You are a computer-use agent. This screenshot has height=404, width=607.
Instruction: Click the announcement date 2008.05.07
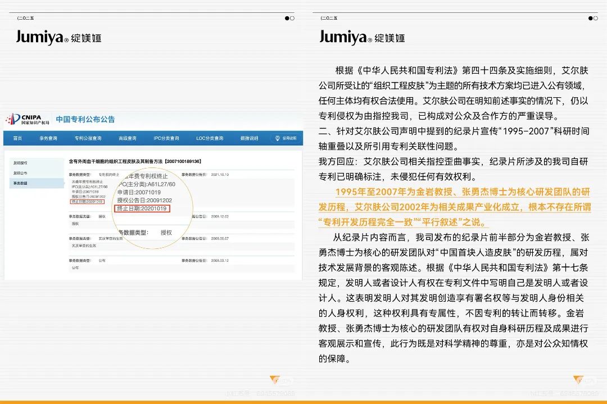coord(220,238)
